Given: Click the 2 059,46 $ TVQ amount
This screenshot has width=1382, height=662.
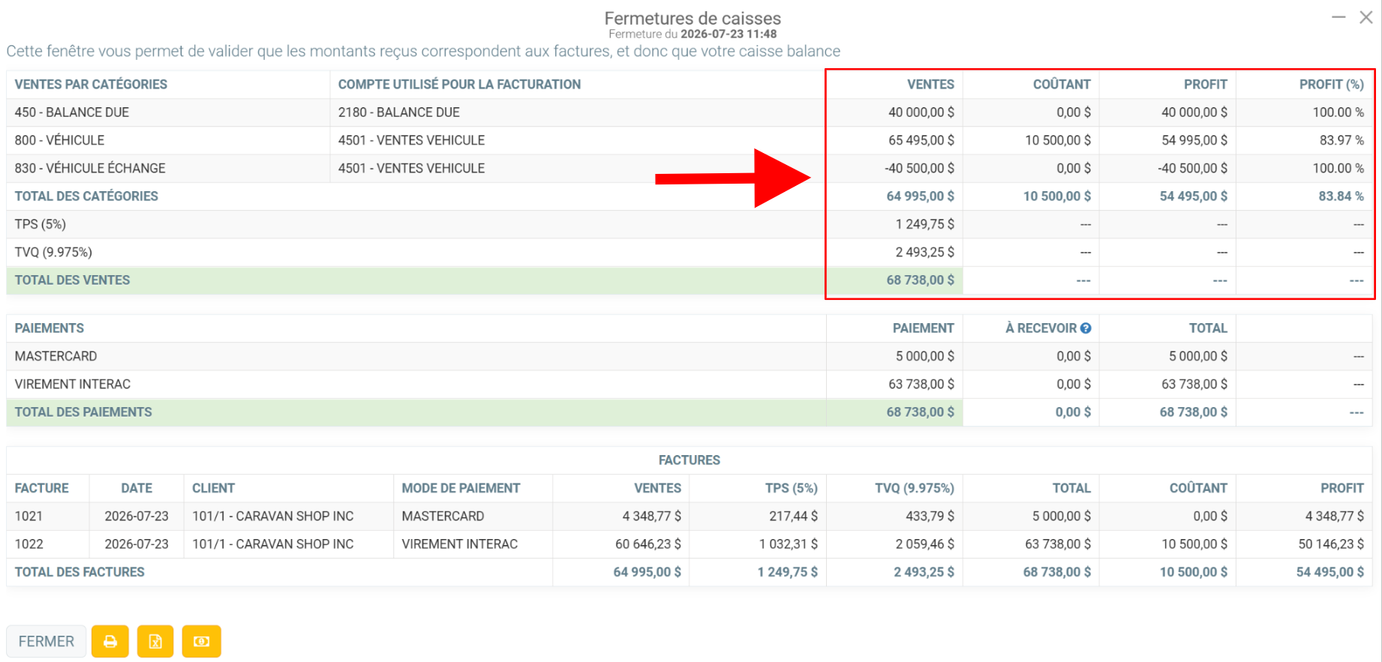Looking at the screenshot, I should tap(924, 544).
